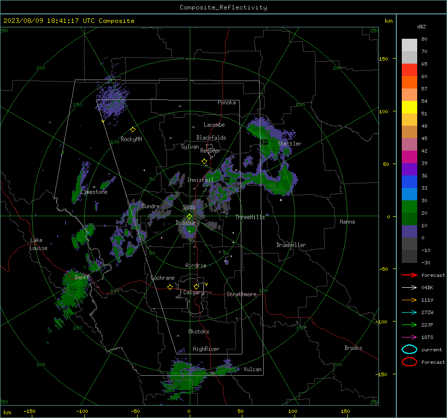Viewport: 447px width, 418px height.
Task: Click the Ponoka city label
Action: tap(226, 102)
